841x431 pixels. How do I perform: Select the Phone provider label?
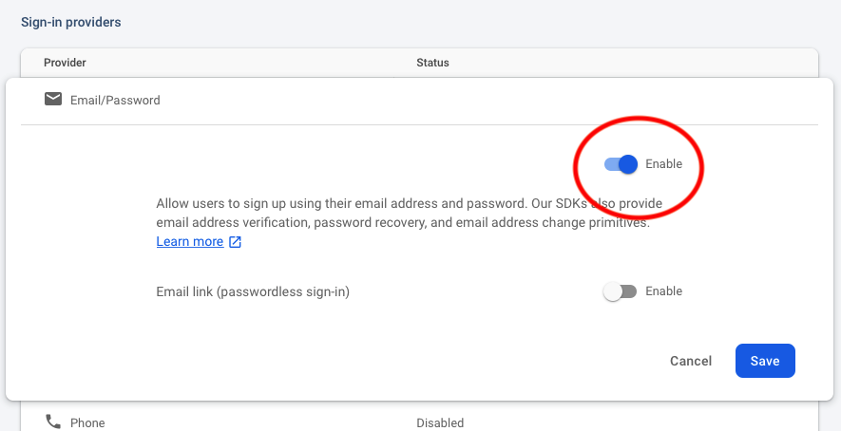click(87, 422)
